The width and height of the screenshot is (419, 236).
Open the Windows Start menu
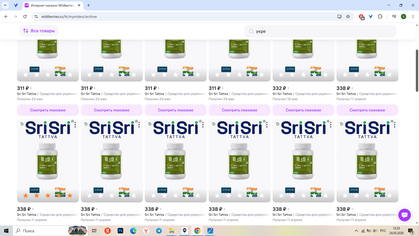point(6,231)
